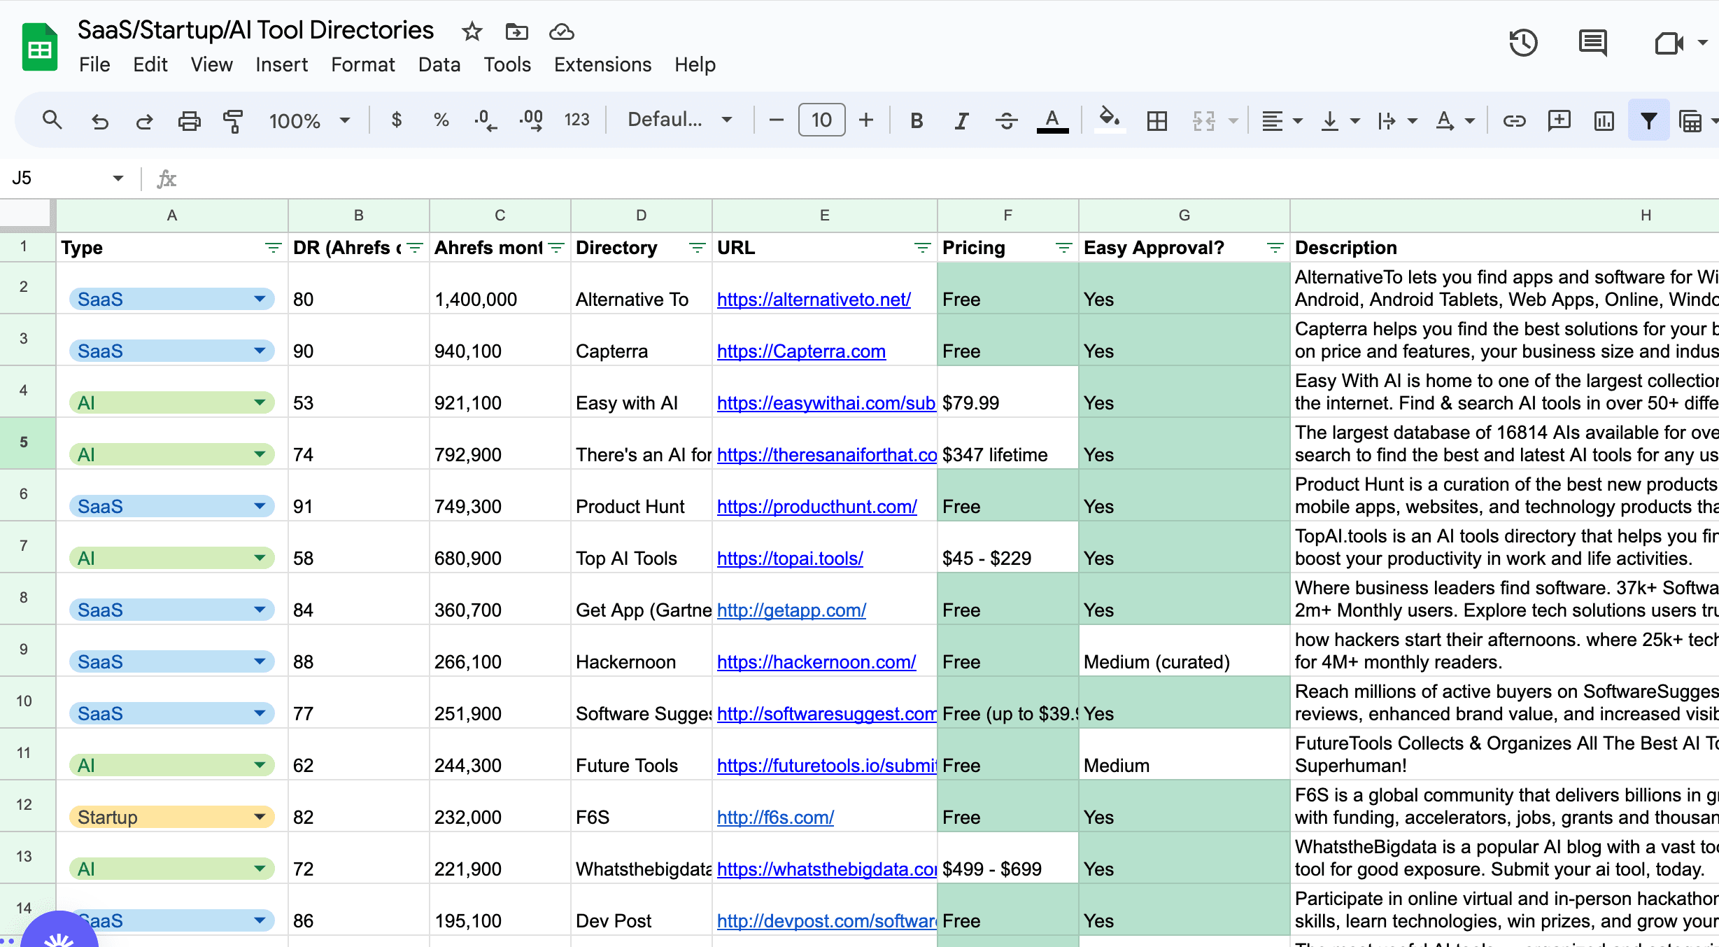This screenshot has width=1719, height=947.
Task: Toggle strikethrough formatting
Action: coord(1006,121)
